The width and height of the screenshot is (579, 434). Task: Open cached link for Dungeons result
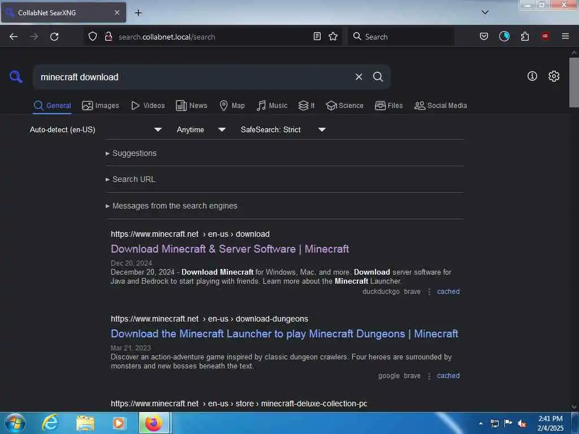click(448, 376)
